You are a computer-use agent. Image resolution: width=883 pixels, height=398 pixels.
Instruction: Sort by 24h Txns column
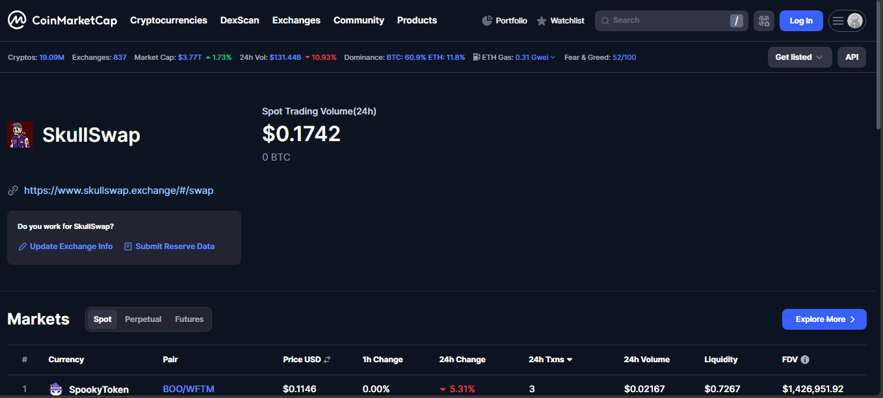click(550, 360)
